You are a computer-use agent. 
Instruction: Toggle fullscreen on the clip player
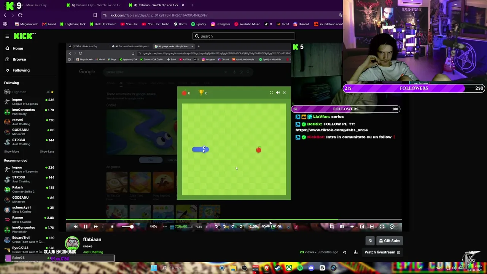382,226
